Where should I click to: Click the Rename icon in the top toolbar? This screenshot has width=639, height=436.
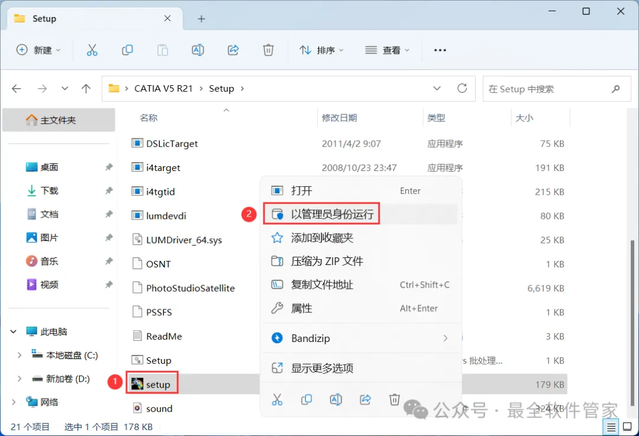198,50
